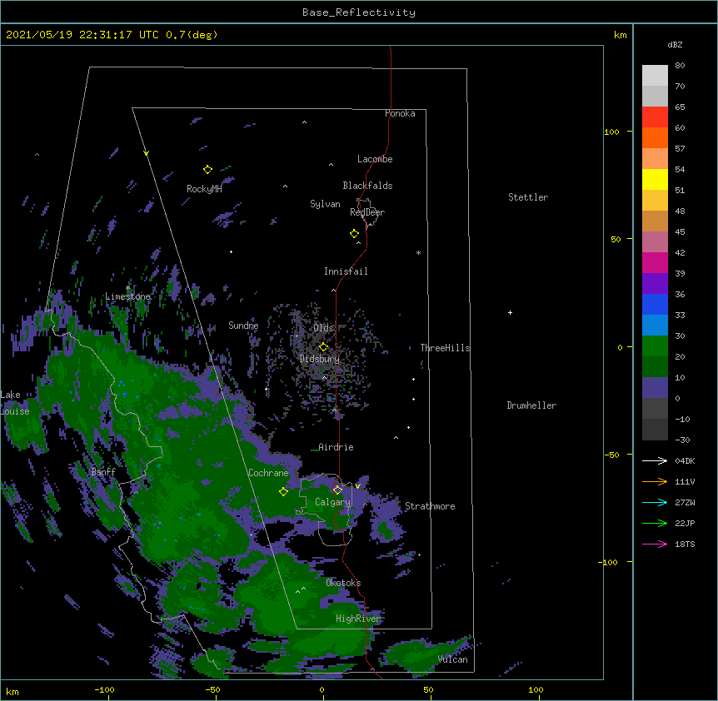The height and width of the screenshot is (701, 718).
Task: Click the Blackfalds city label
Action: [x=367, y=186]
